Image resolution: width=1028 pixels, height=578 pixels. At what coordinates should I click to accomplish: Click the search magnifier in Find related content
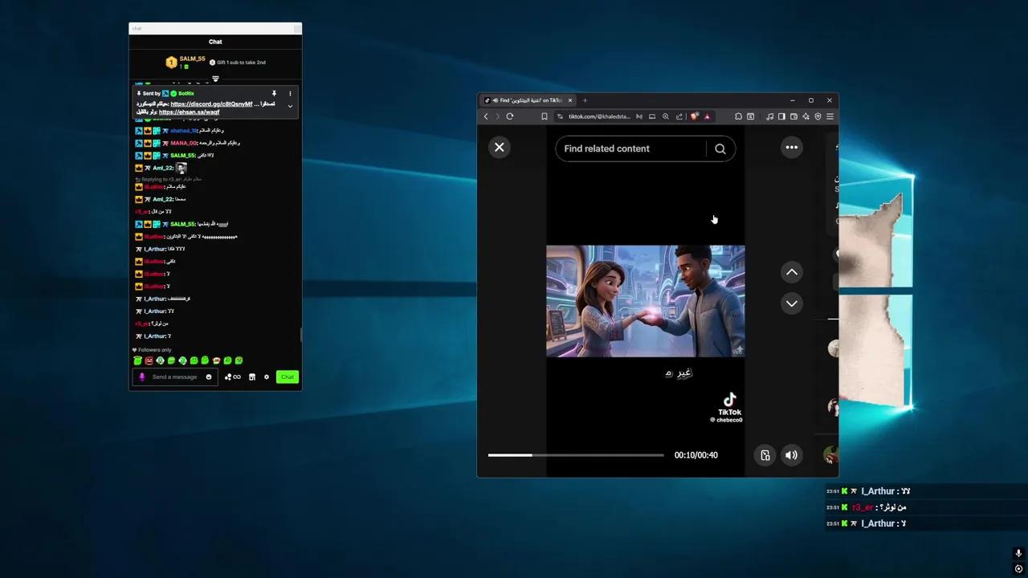click(x=720, y=149)
